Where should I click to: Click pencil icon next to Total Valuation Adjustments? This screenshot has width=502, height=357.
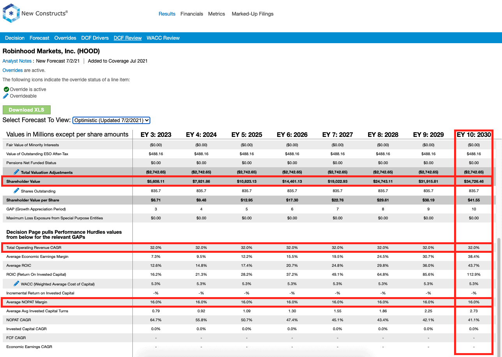coord(16,172)
